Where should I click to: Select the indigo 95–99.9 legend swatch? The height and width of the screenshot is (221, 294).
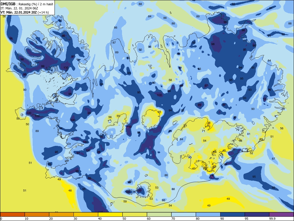click(257, 215)
